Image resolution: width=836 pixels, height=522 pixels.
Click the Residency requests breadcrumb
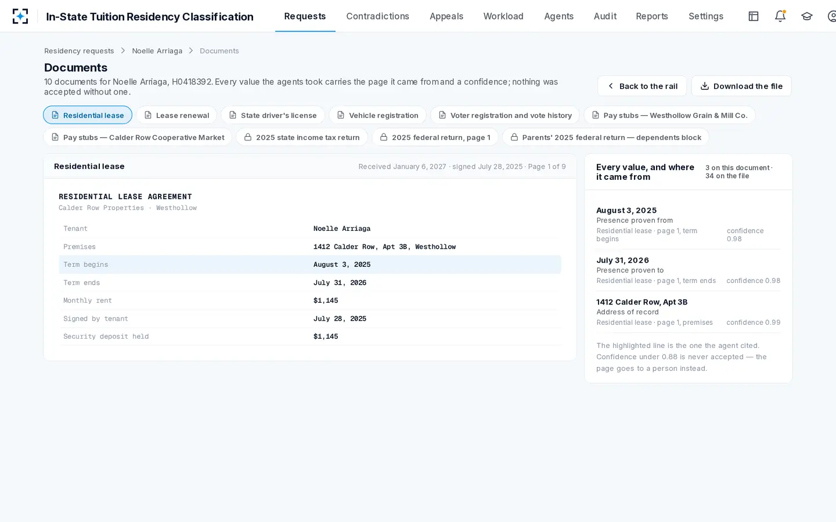click(79, 51)
